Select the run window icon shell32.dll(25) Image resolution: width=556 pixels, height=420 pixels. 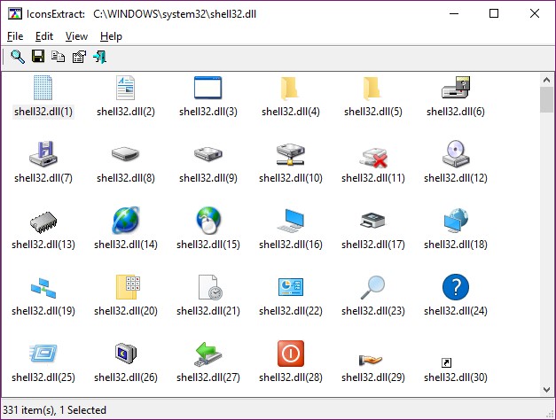[x=43, y=353]
